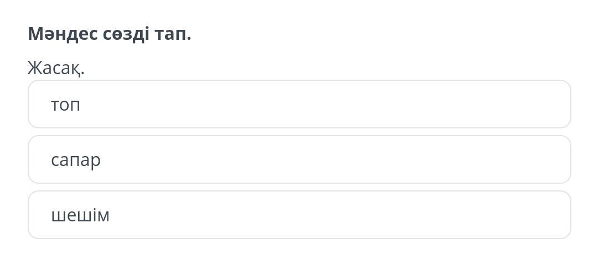The image size is (598, 259).
Task: Mark 'топ' as the synonym of Жасақ
Action: click(299, 104)
